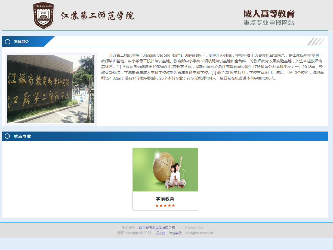Click the 成人高等教育 banner heading
Screen dimensions: 333x250
tap(269, 14)
